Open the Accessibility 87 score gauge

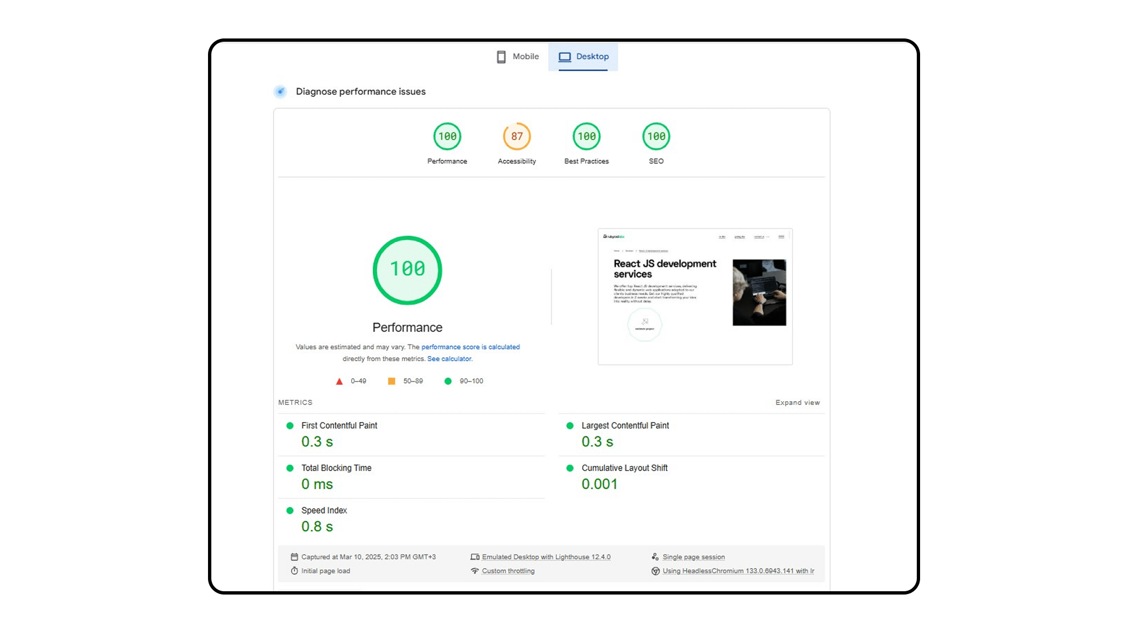point(517,136)
